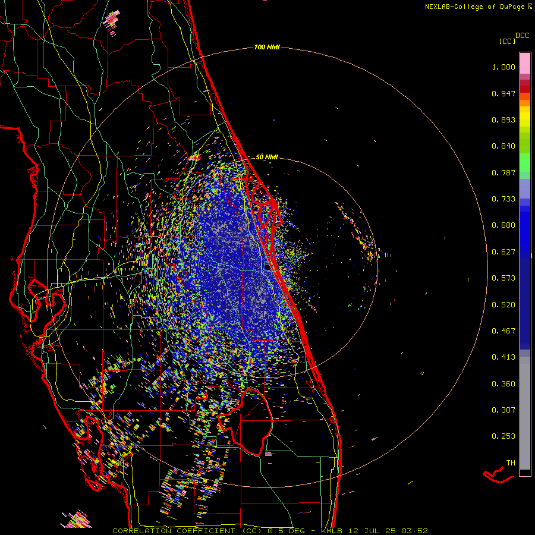The height and width of the screenshot is (535, 535).
Task: Click the 0.253 color scale value
Action: [x=503, y=436]
